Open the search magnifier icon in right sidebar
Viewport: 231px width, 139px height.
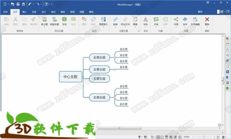tap(228, 66)
